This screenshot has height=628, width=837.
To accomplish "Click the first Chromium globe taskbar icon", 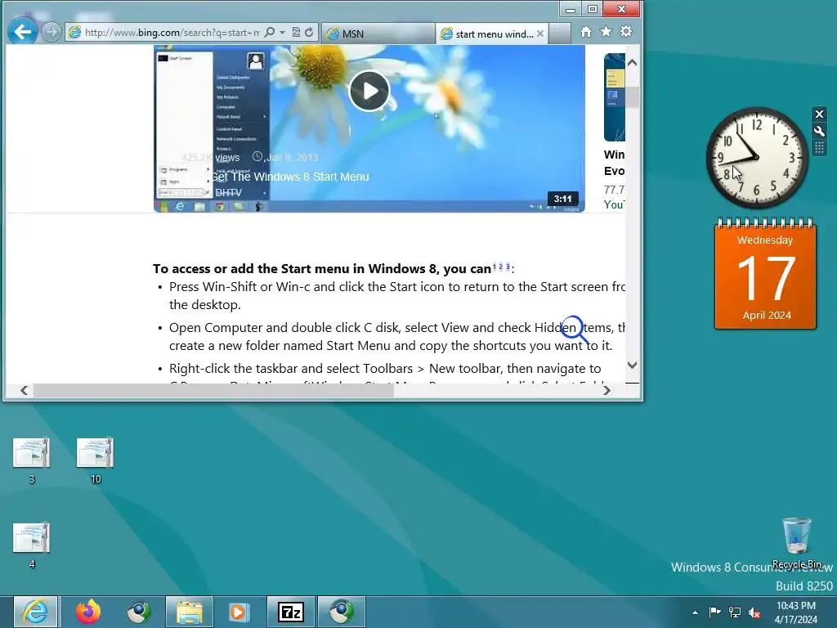I will [139, 612].
